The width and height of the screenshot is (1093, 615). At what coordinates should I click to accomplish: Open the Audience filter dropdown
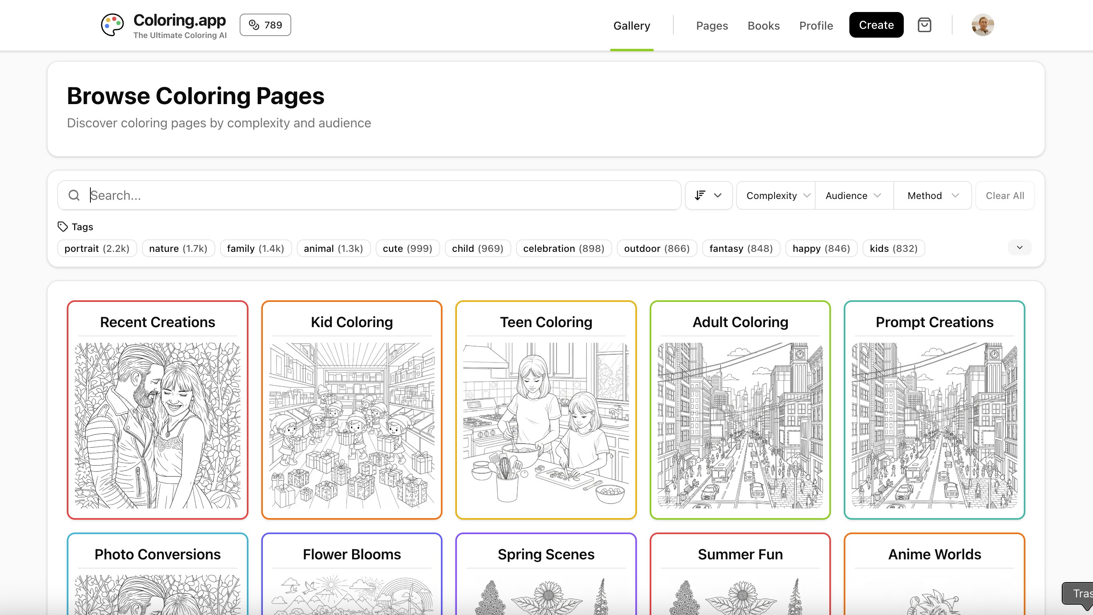(854, 195)
